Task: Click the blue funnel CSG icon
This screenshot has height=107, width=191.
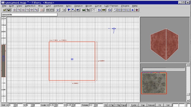Action: (x=69, y=10)
